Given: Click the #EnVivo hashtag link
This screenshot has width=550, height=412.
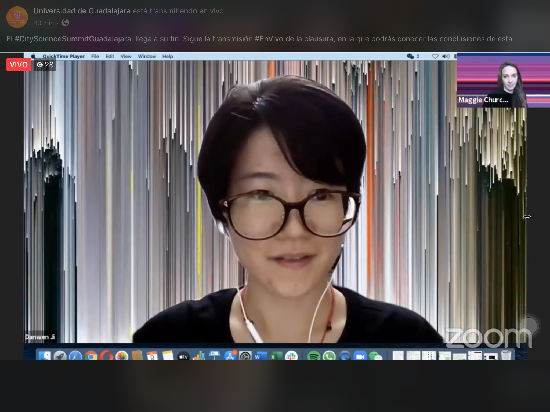Looking at the screenshot, I should click(269, 39).
